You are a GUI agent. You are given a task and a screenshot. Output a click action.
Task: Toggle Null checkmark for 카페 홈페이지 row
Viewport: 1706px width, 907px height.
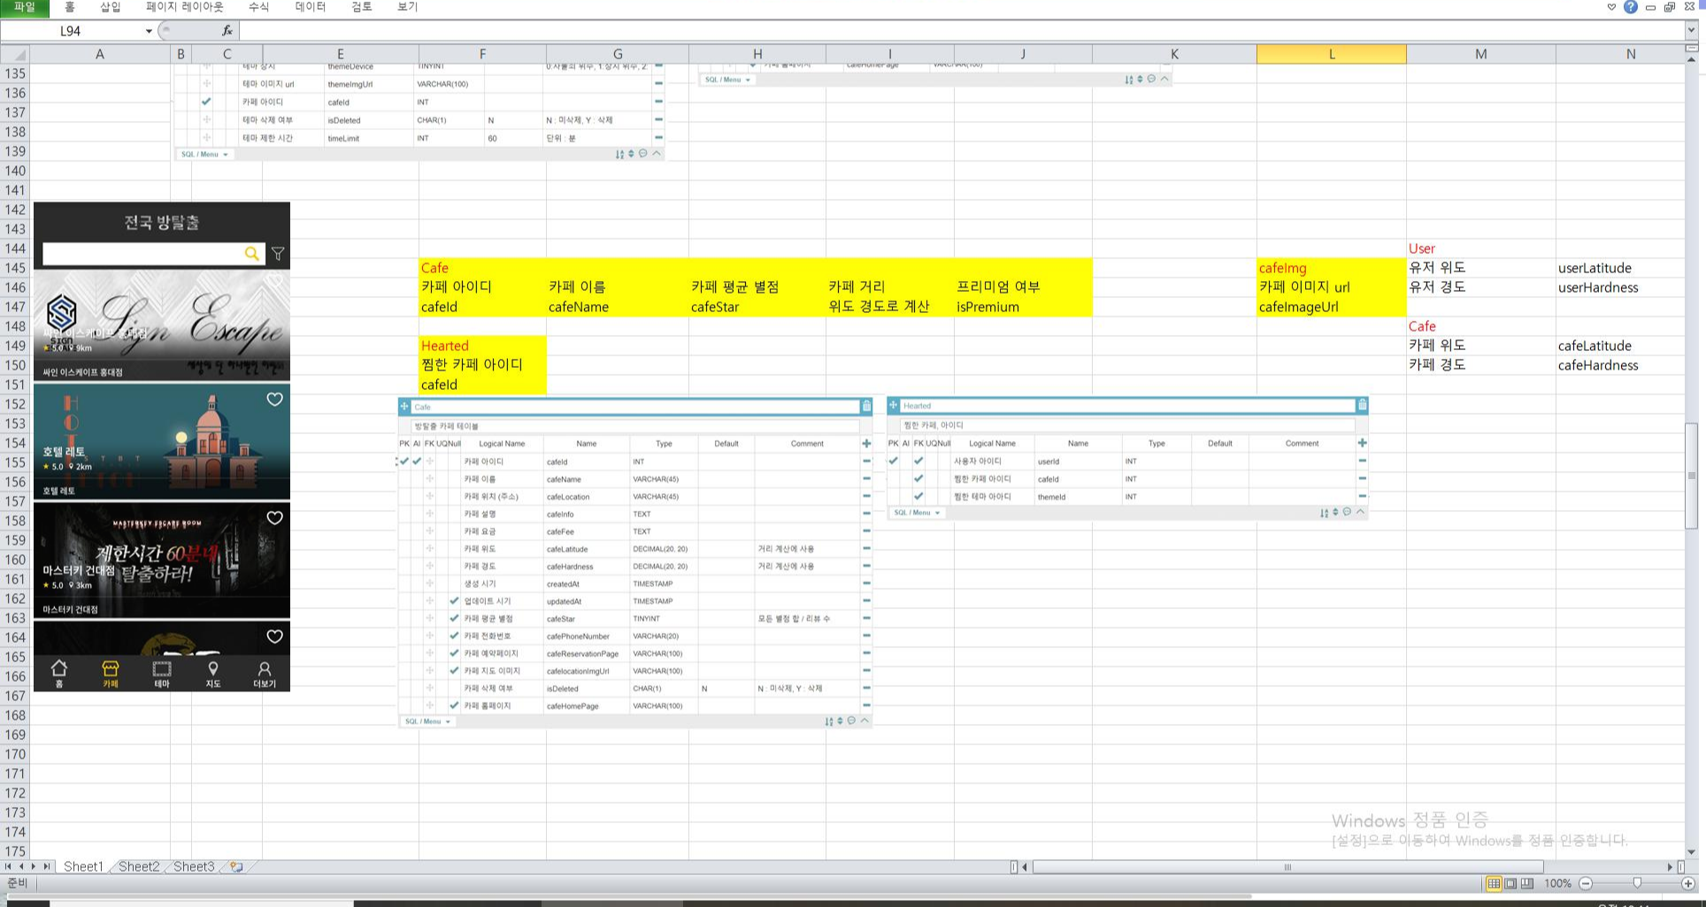tap(454, 705)
